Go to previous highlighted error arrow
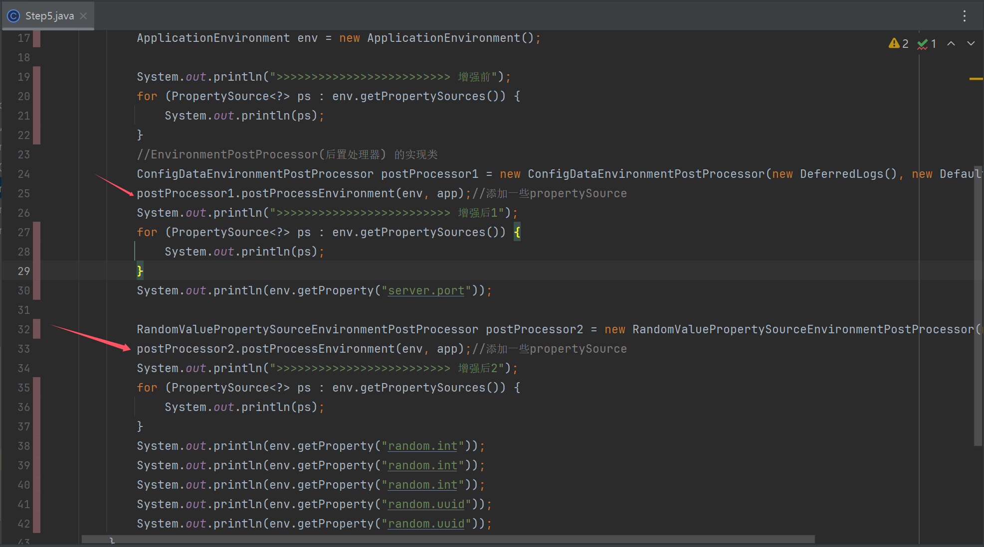The image size is (984, 547). pos(951,43)
